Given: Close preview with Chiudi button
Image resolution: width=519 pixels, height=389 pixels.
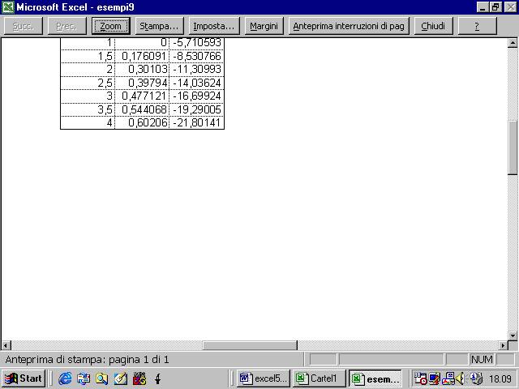Looking at the screenshot, I should click(433, 26).
